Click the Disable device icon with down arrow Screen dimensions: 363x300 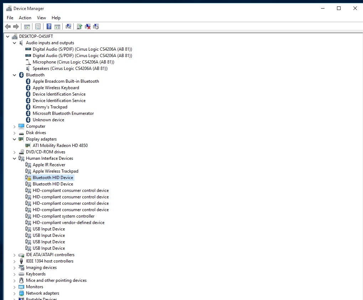click(96, 27)
